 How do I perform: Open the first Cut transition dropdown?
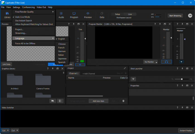coord(5,130)
